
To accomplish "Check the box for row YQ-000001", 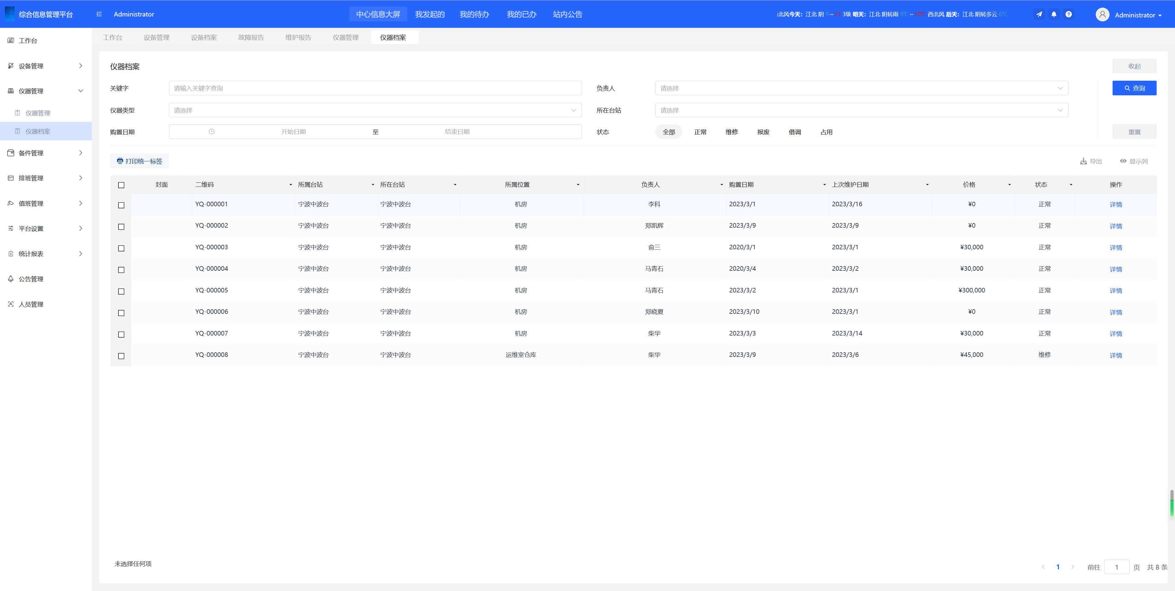I will [121, 205].
